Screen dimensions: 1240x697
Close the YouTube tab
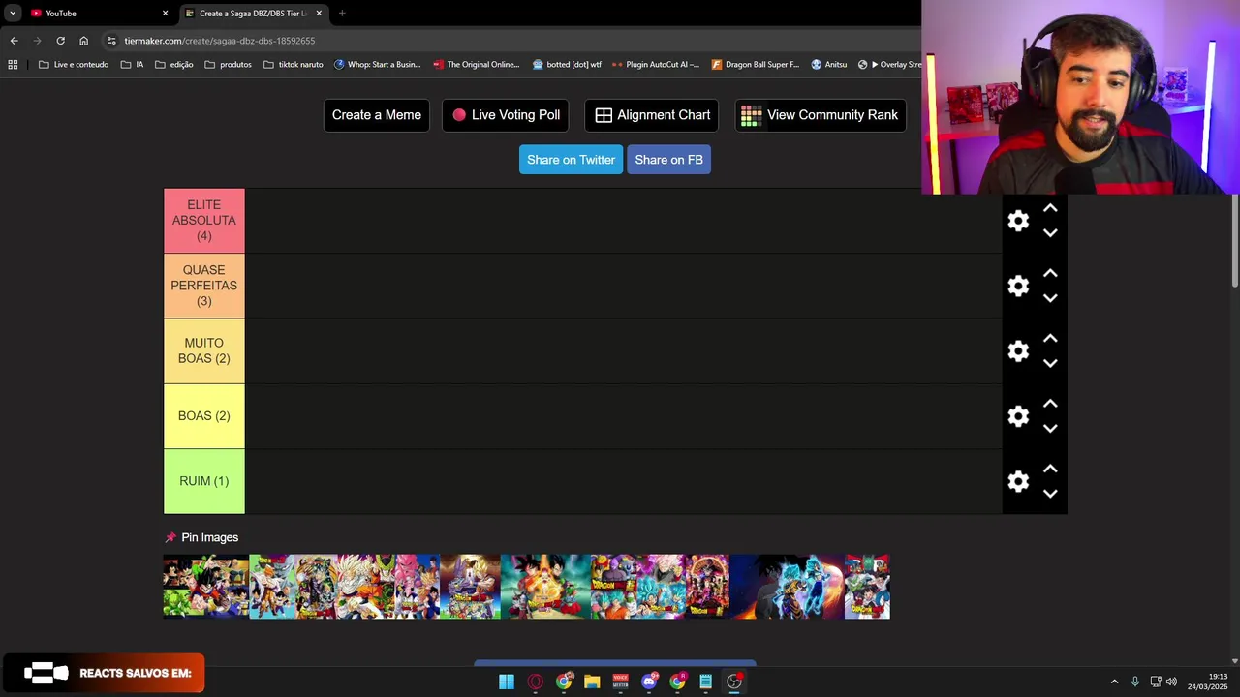pos(165,14)
